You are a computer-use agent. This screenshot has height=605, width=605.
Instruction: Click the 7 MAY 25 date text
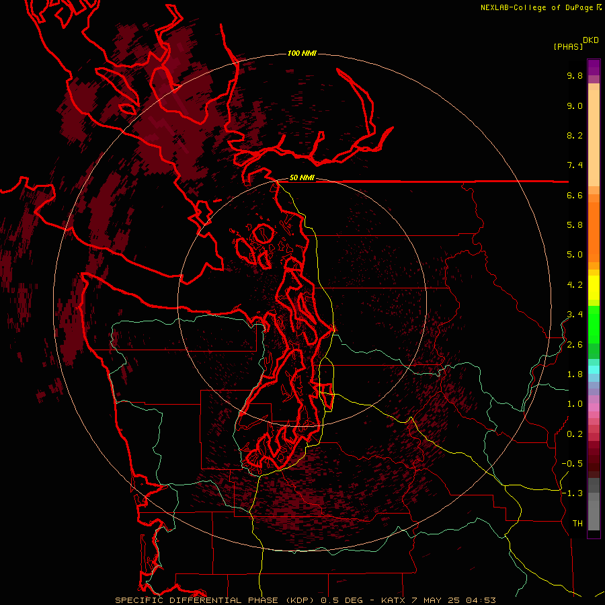(x=436, y=600)
